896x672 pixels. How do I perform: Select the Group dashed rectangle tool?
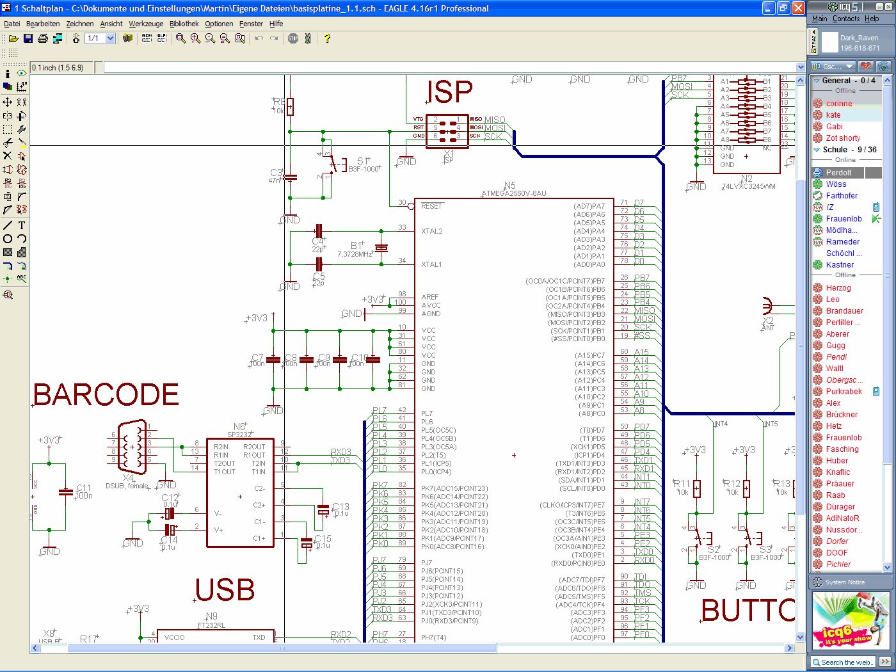pyautogui.click(x=8, y=129)
